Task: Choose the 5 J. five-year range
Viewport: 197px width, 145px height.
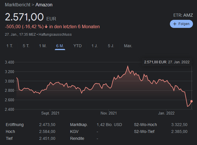Action: [x=111, y=46]
